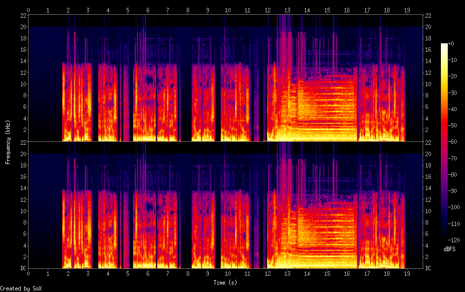Click the '15' tick on the top time axis
Screen dimensions: 465x292
(x=327, y=10)
